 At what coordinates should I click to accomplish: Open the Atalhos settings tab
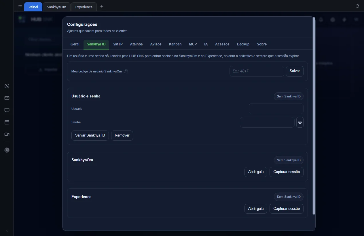[x=136, y=44]
